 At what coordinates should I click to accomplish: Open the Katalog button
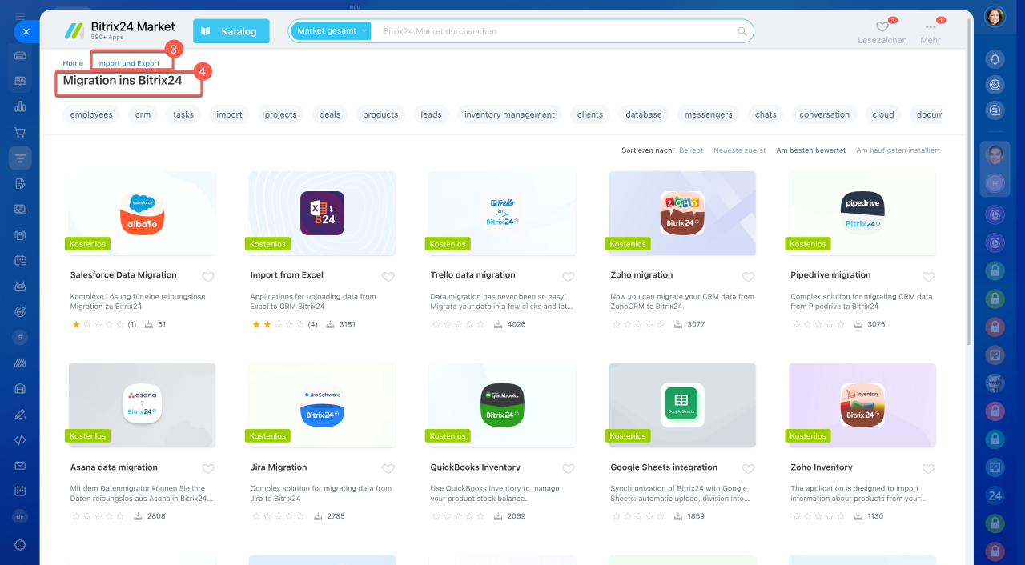(231, 31)
